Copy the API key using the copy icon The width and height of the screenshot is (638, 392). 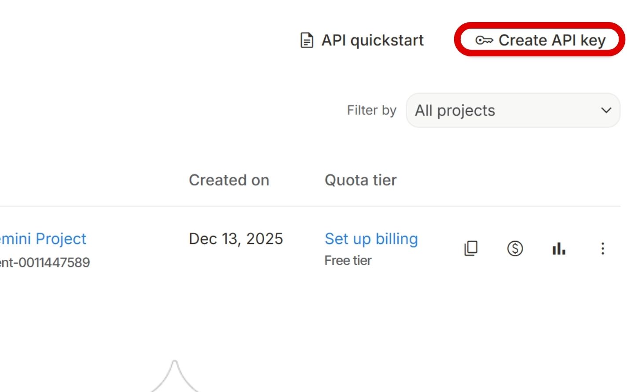click(471, 248)
